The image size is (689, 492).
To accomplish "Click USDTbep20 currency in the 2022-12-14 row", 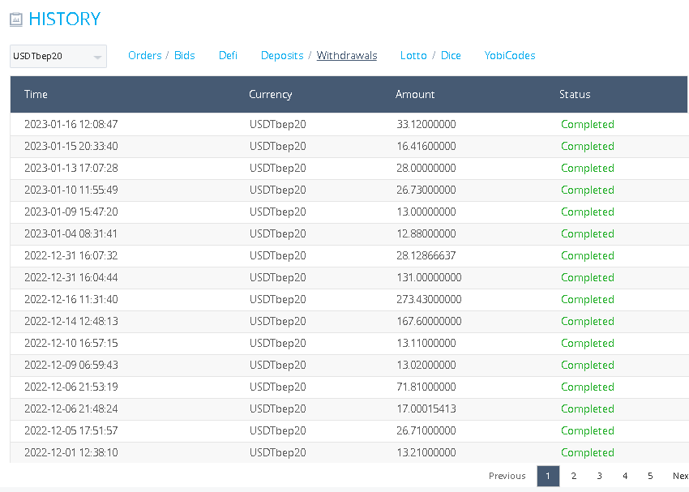I will (x=278, y=322).
